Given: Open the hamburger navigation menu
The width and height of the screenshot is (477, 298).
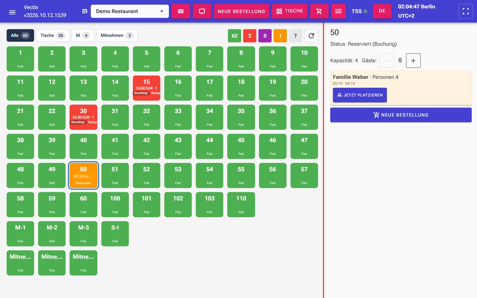Looking at the screenshot, I should (x=12, y=12).
